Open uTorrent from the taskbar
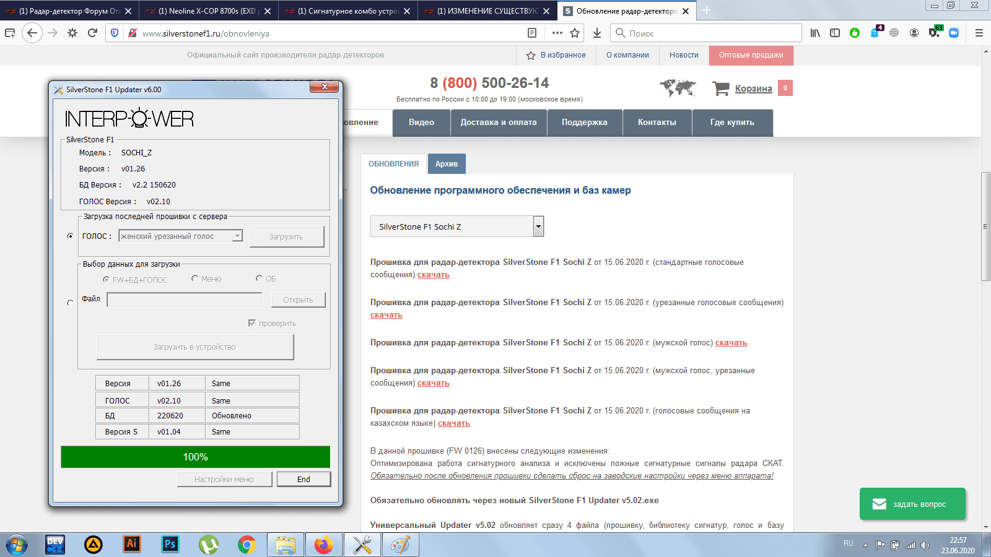This screenshot has width=991, height=557. pos(208,545)
